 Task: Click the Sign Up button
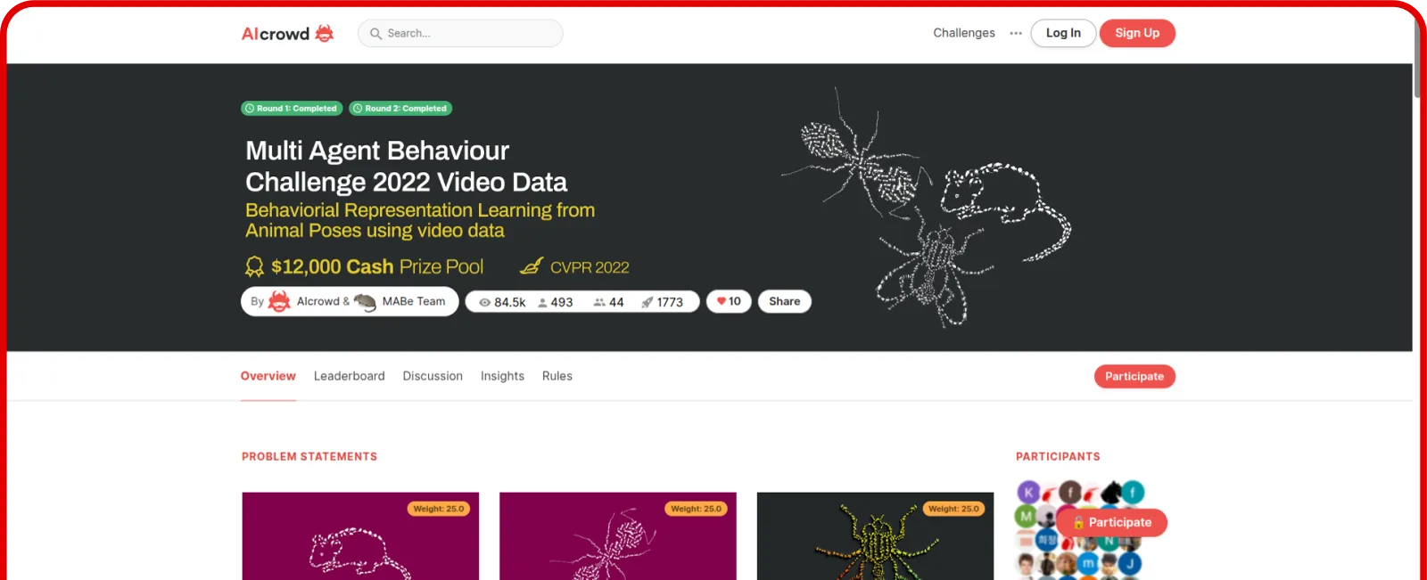[1137, 33]
